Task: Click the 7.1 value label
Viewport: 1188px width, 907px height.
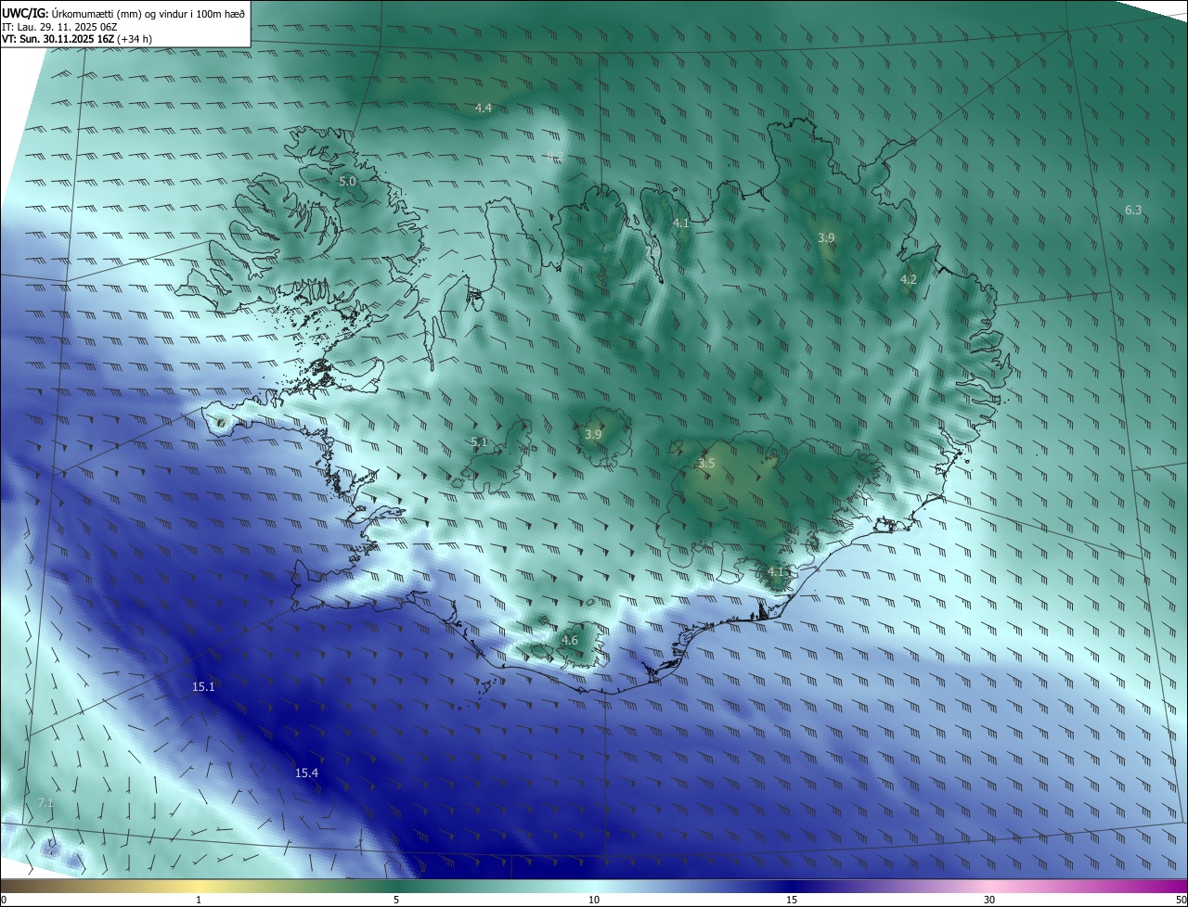Action: click(45, 803)
